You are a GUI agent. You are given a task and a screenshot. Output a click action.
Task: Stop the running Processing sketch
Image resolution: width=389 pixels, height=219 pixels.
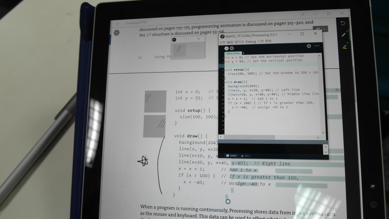[x=231, y=48]
